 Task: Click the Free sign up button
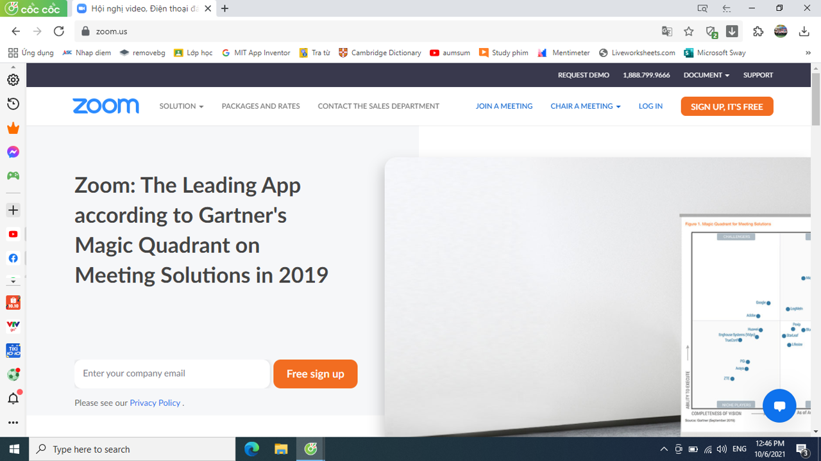coord(316,374)
